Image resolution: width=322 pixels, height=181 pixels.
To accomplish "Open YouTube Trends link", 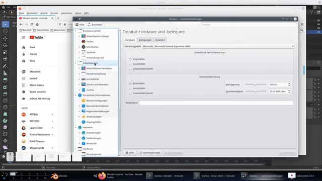I will click(33, 54).
